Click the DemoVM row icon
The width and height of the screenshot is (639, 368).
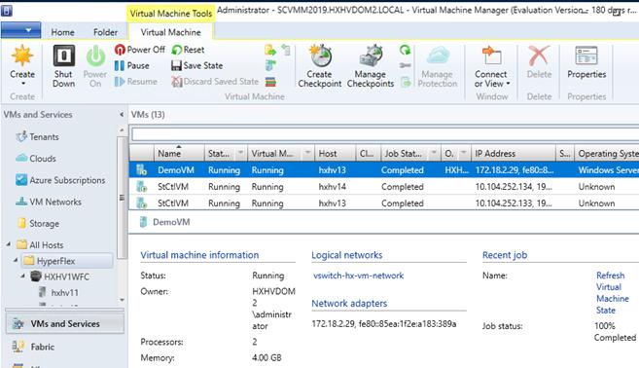(x=141, y=170)
